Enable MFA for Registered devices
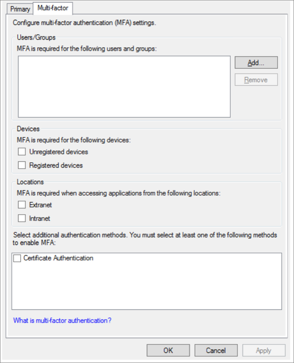The width and height of the screenshot is (294, 363). coord(21,165)
